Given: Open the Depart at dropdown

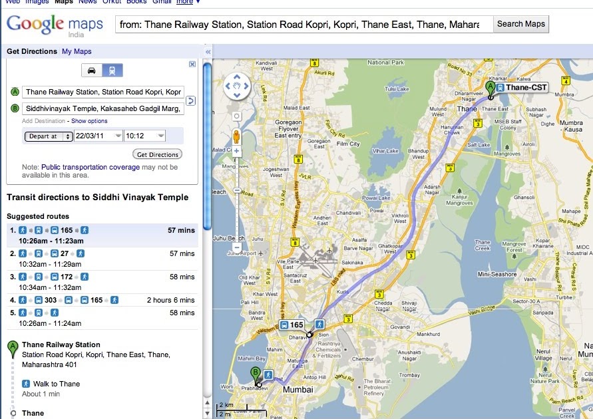Looking at the screenshot, I should coord(49,136).
